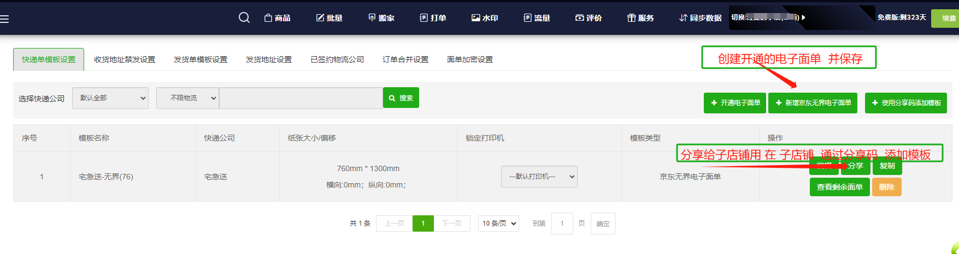
Task: Click the template search text field
Action: [x=301, y=98]
